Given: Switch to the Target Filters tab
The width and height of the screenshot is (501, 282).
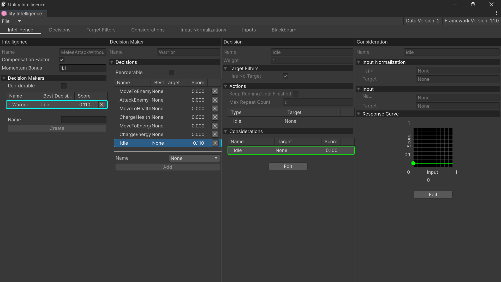Looking at the screenshot, I should 101,30.
